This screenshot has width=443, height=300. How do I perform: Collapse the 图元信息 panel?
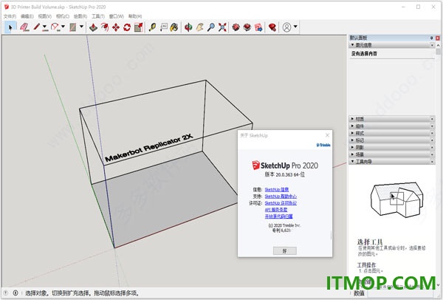(352, 45)
